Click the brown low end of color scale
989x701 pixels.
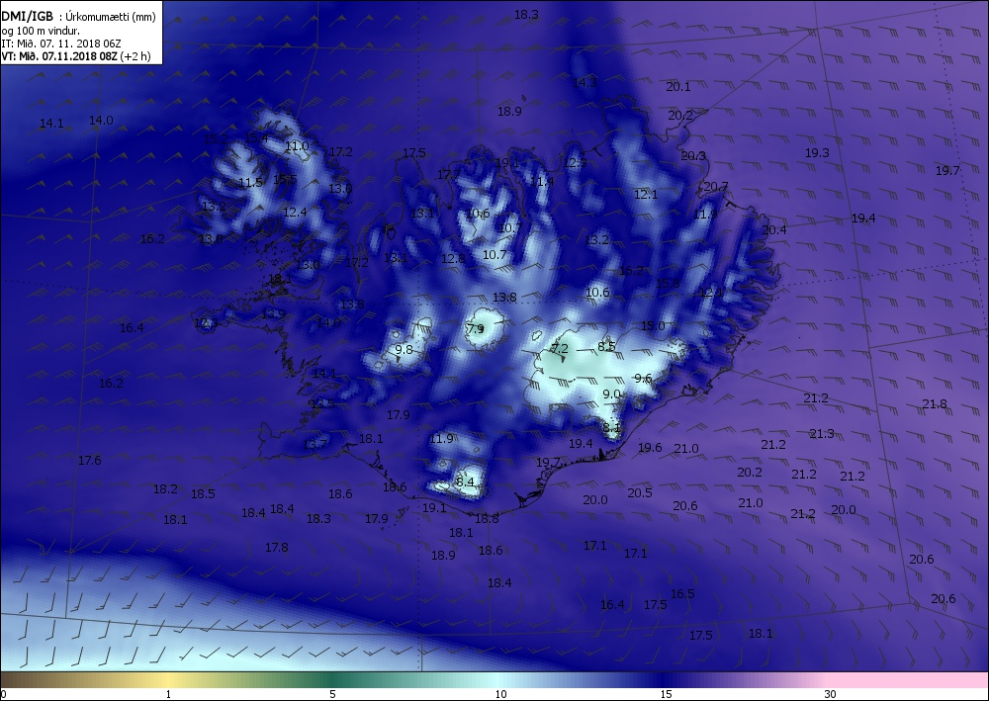tap(26, 679)
